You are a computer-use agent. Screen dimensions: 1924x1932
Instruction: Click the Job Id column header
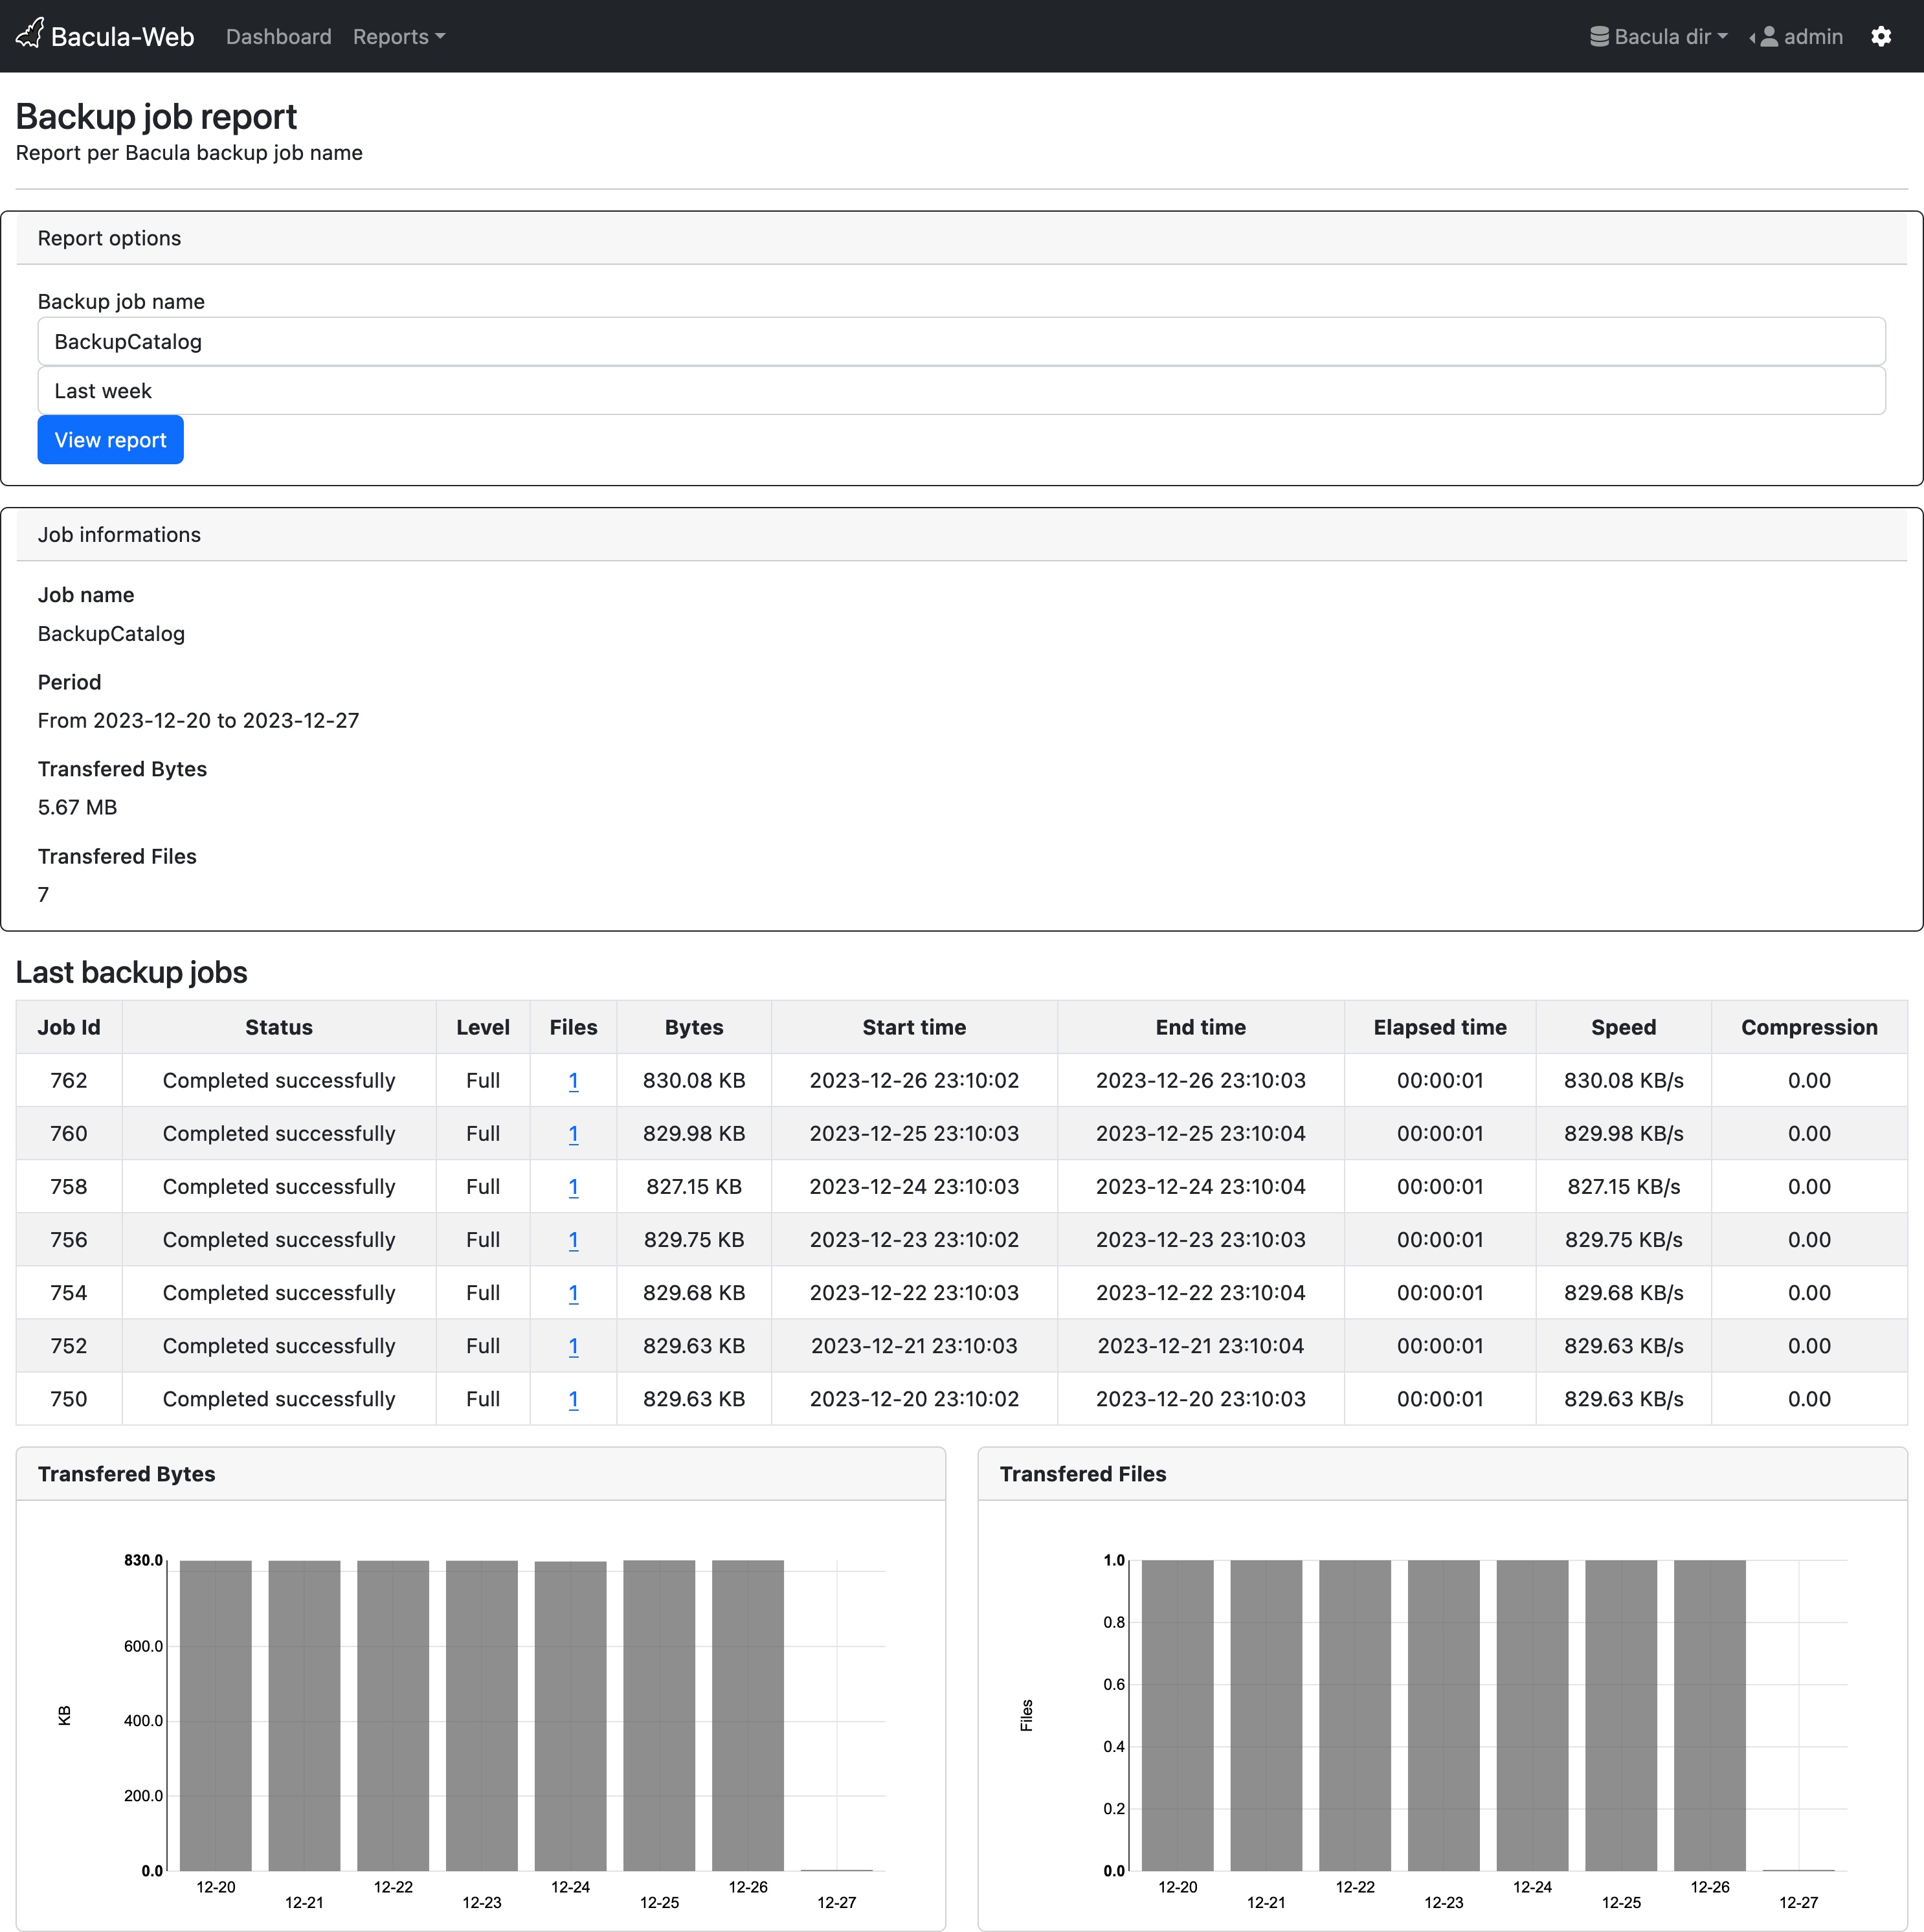click(69, 1027)
